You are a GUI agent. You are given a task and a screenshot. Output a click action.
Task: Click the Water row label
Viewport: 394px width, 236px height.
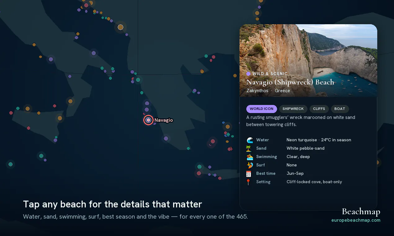coord(262,140)
